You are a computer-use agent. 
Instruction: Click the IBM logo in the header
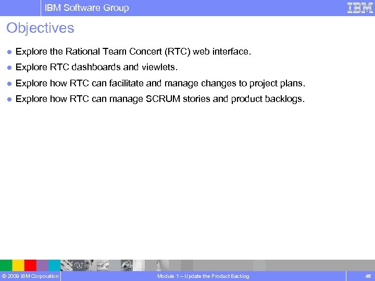pyautogui.click(x=360, y=8)
